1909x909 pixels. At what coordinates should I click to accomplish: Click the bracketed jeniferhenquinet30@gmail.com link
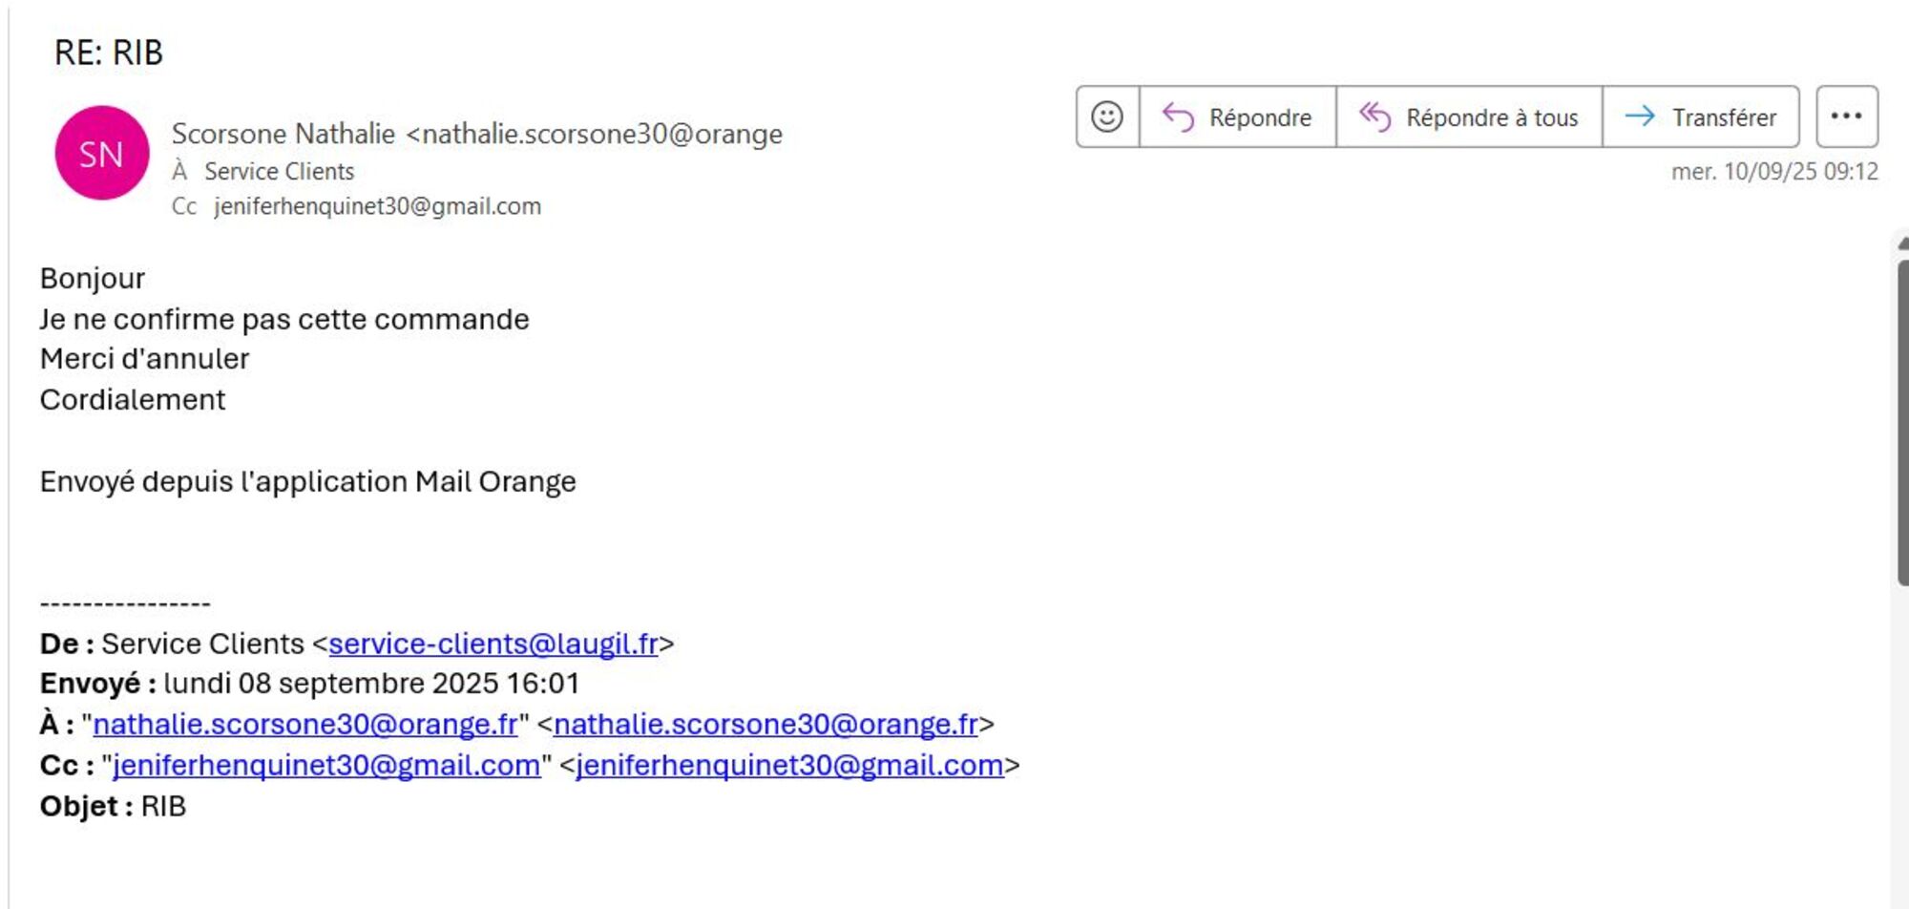point(789,766)
